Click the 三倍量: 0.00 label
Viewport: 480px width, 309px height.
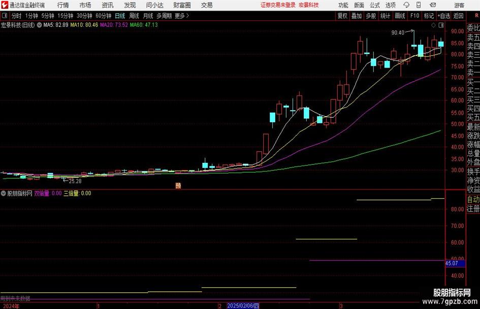click(x=77, y=193)
